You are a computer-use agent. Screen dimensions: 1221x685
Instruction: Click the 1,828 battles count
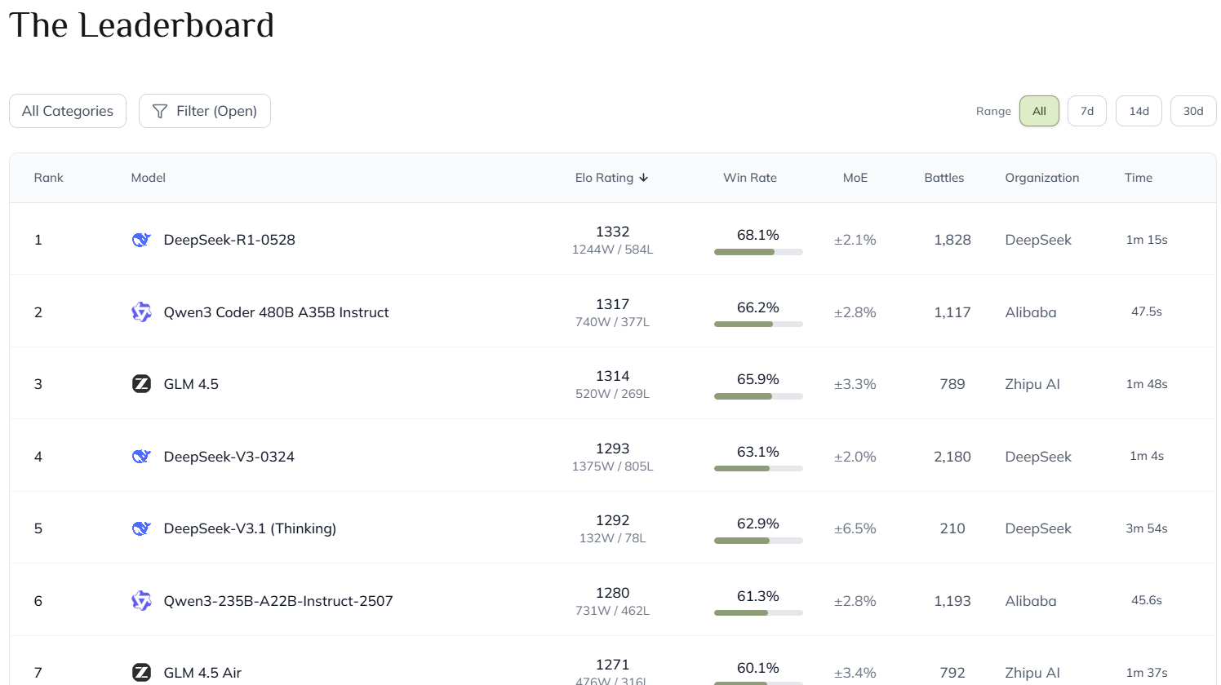pos(952,240)
